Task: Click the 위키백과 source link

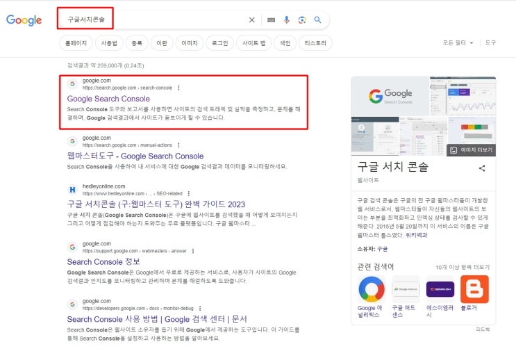Action: 416,235
